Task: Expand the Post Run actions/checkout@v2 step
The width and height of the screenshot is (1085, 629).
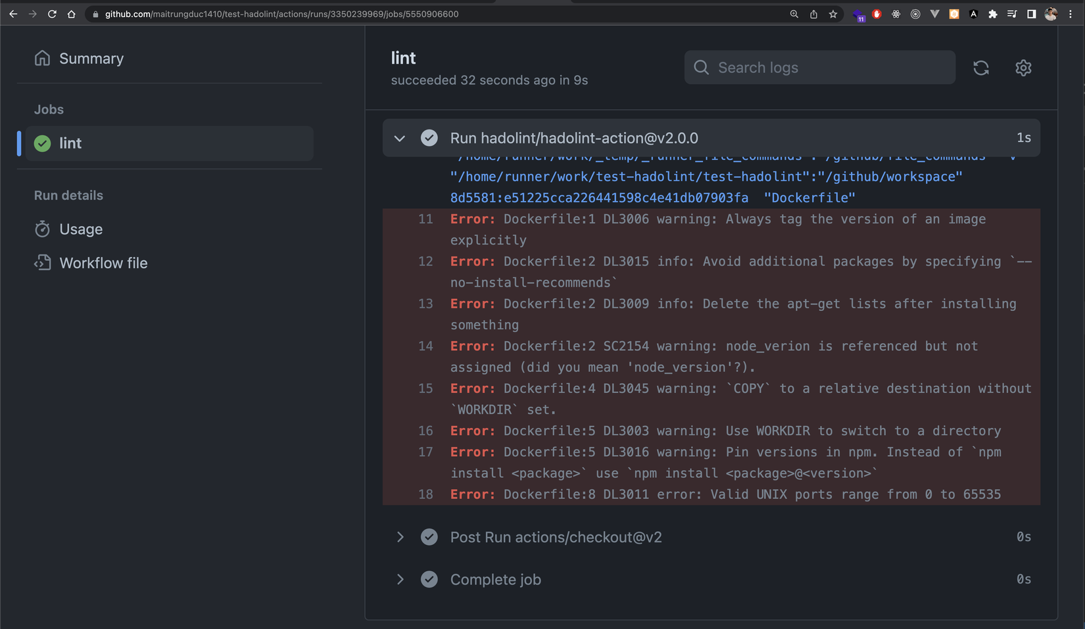Action: tap(400, 536)
